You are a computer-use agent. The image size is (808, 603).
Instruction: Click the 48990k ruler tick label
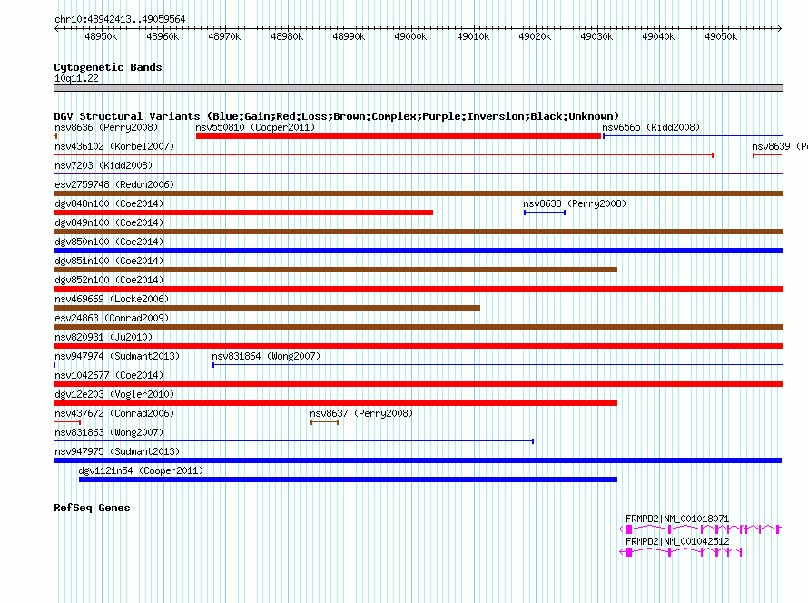pos(349,36)
